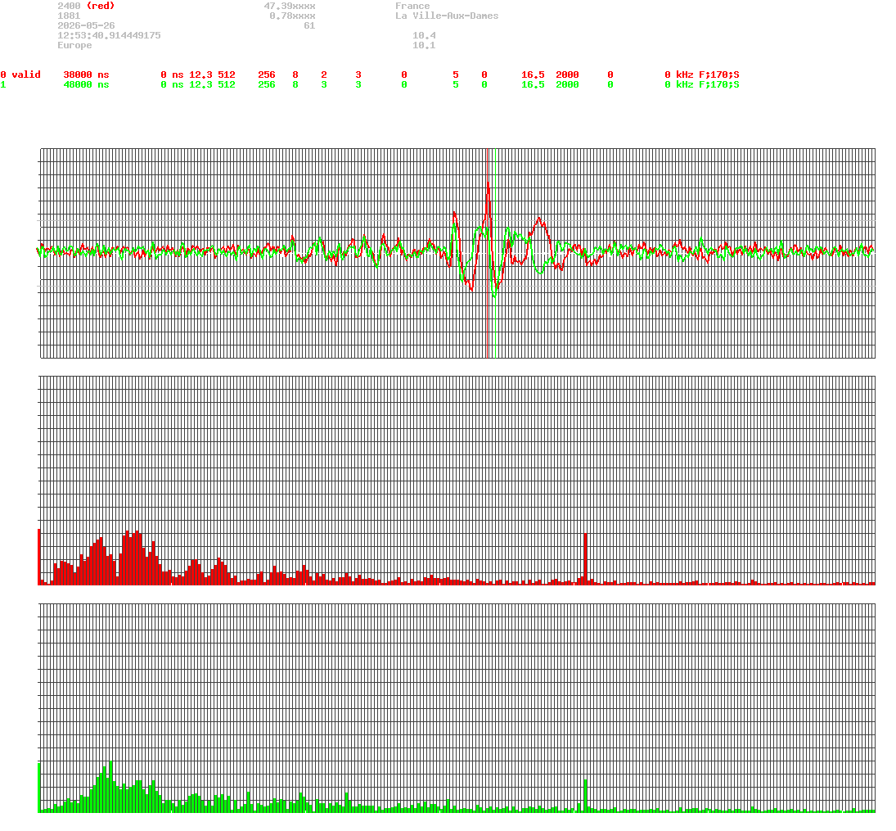Click the isolated tall spike in red spectrum
Screen dimensions: 896x831
[x=586, y=558]
